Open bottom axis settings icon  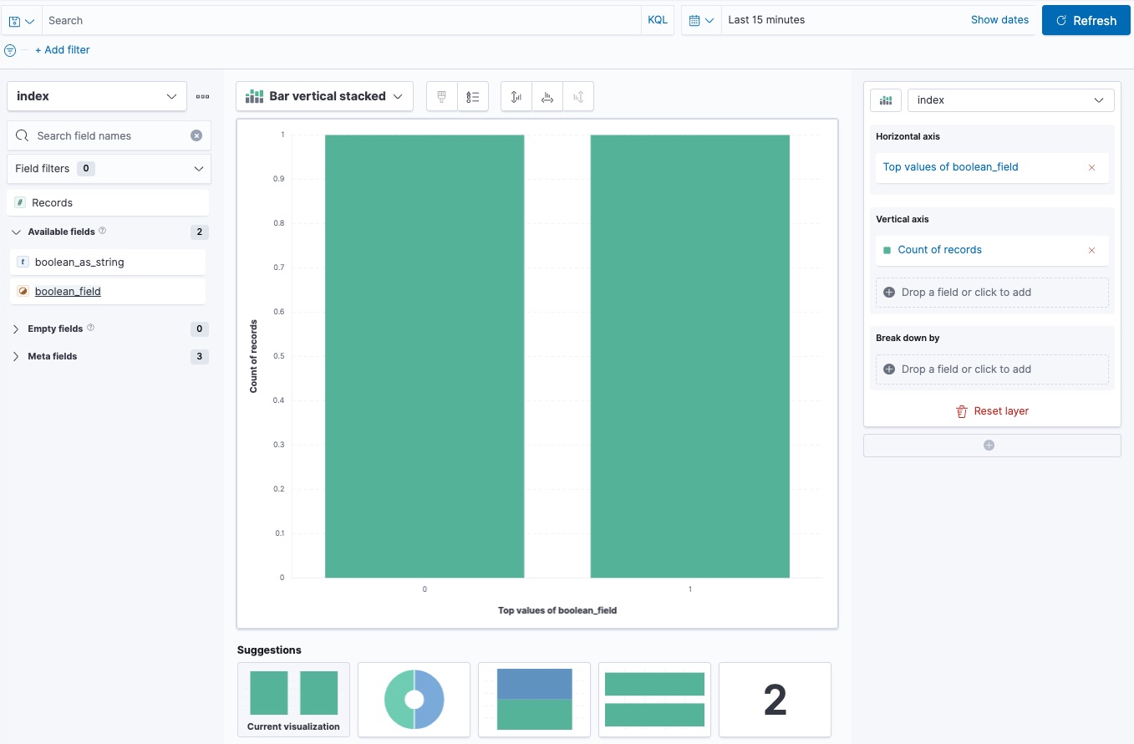(547, 97)
